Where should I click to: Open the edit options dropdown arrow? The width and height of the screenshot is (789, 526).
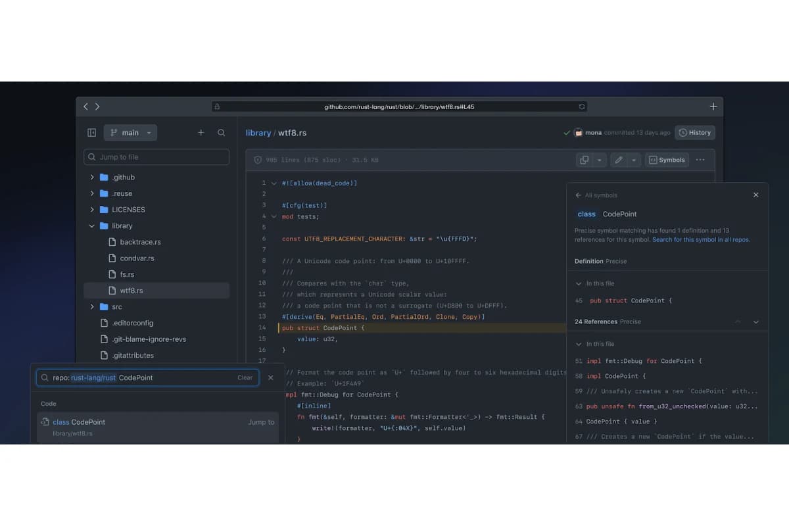pos(634,160)
